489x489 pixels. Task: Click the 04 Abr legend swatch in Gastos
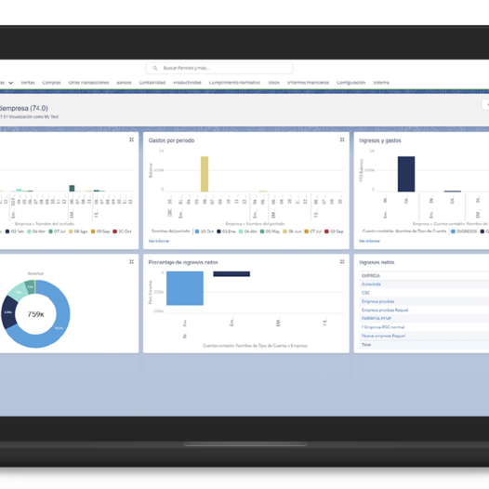(241, 231)
